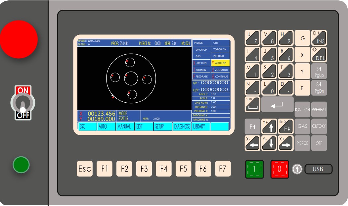Flip the ON/OFF toggle switch
This screenshot has height=206, width=348.
(x=23, y=103)
